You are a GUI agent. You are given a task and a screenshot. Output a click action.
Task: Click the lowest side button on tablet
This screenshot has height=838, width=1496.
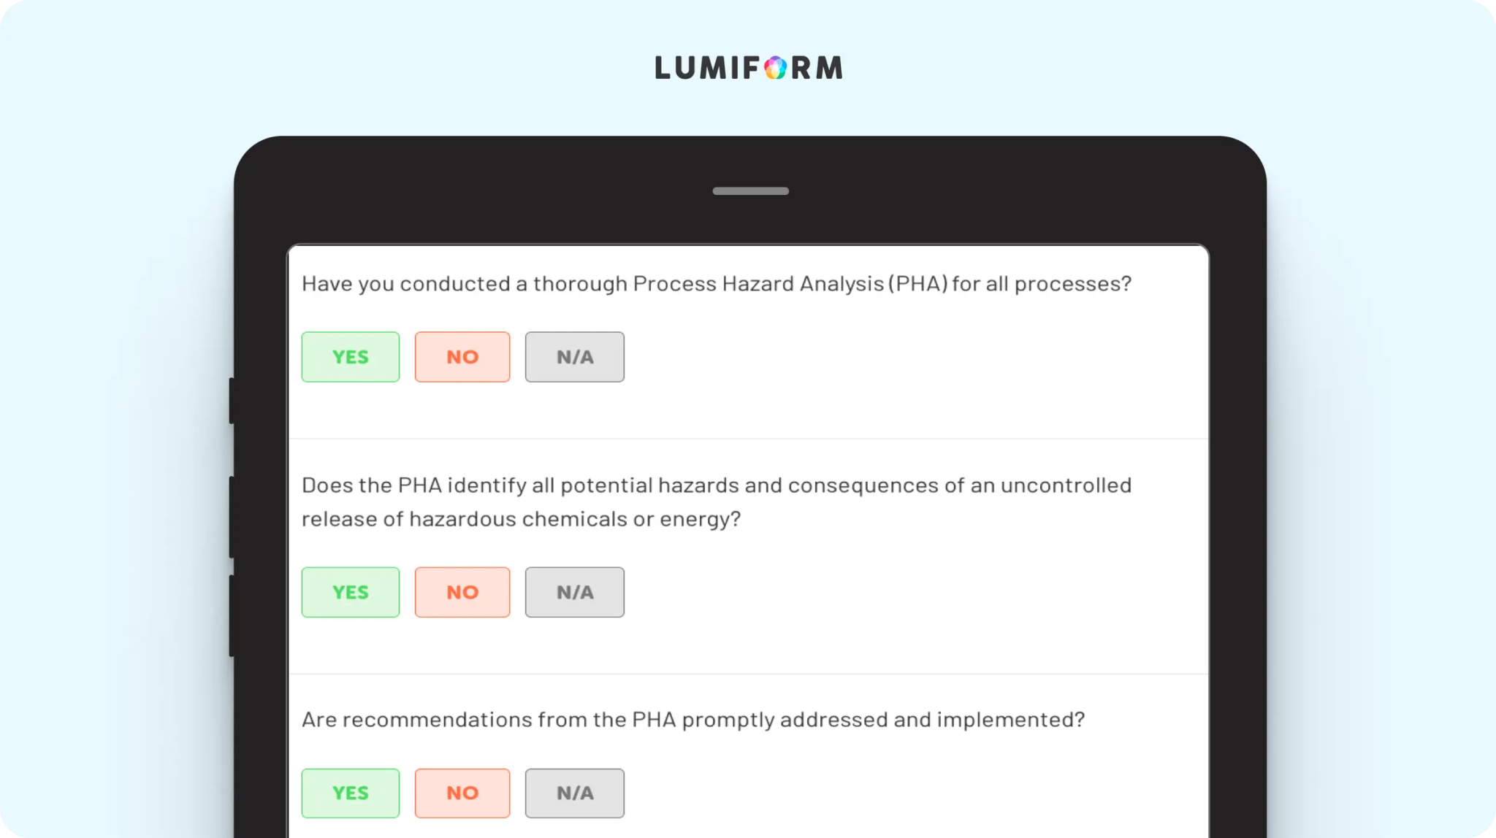tap(232, 616)
